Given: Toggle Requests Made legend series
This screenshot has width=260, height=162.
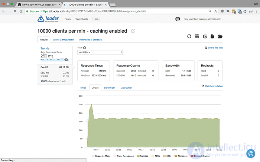Looking at the screenshot, I should coord(101,156).
